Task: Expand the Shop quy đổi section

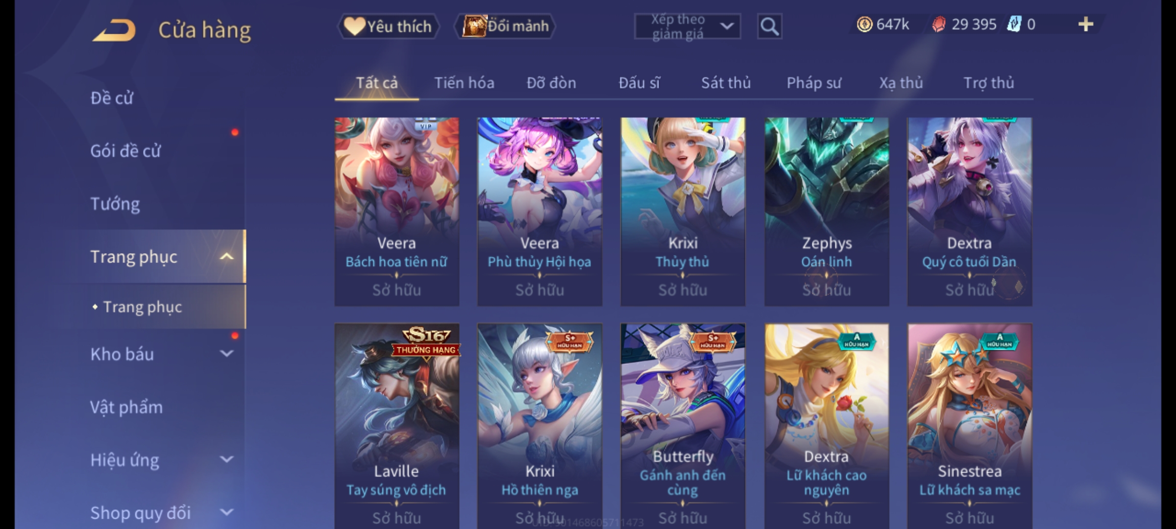Action: coord(226,512)
